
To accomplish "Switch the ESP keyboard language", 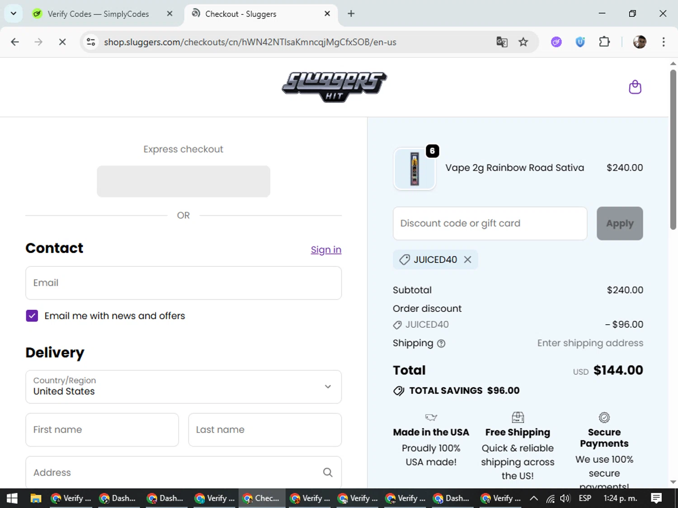I will [x=585, y=498].
